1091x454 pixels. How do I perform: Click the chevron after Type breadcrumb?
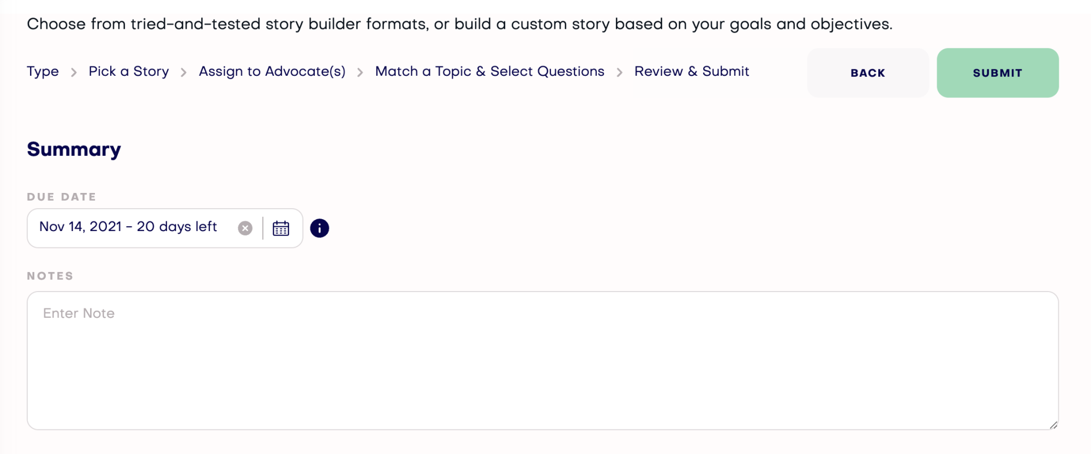coord(74,72)
